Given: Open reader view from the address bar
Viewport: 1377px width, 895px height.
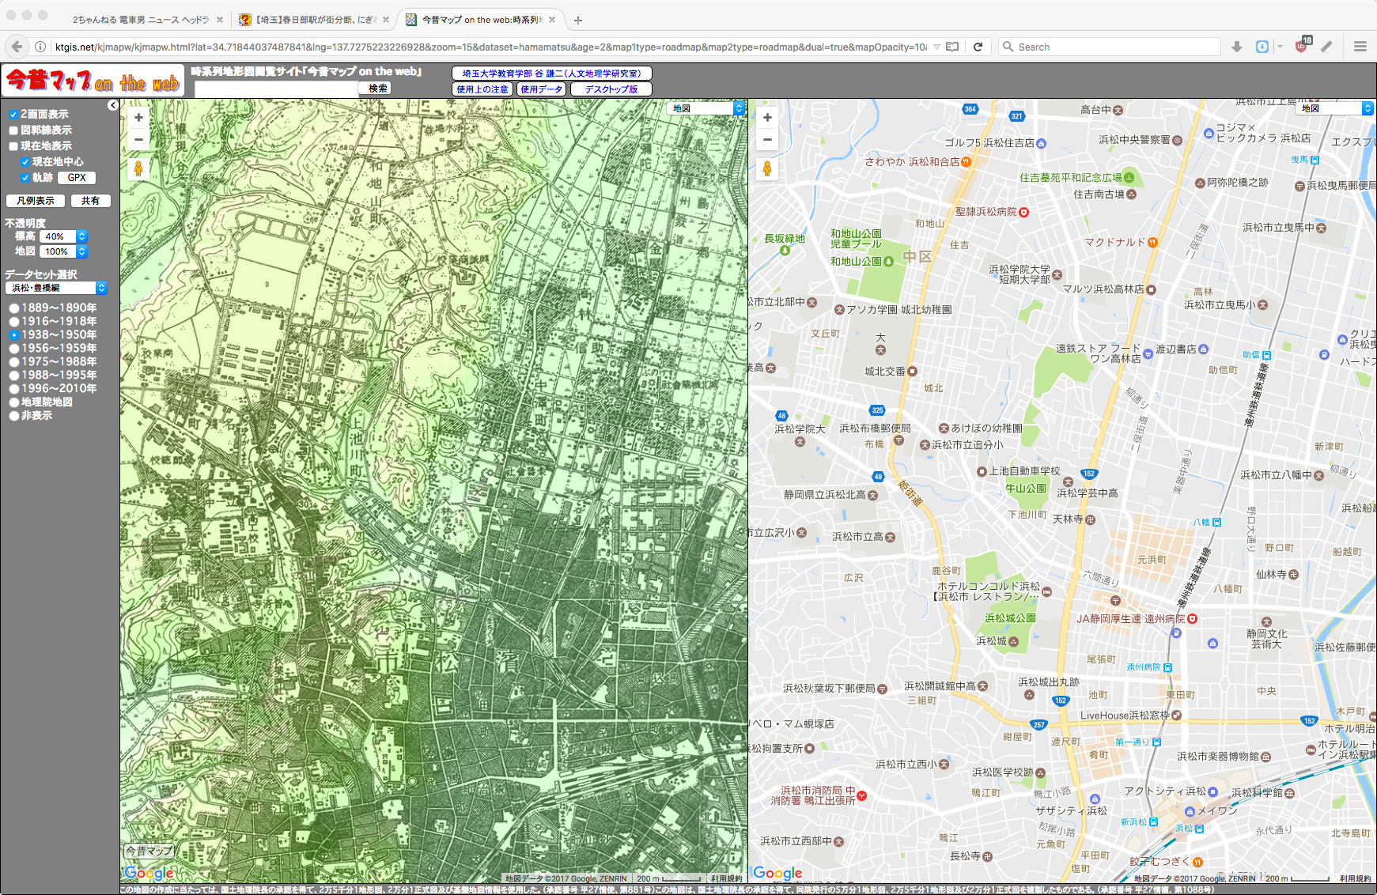Looking at the screenshot, I should click(953, 47).
